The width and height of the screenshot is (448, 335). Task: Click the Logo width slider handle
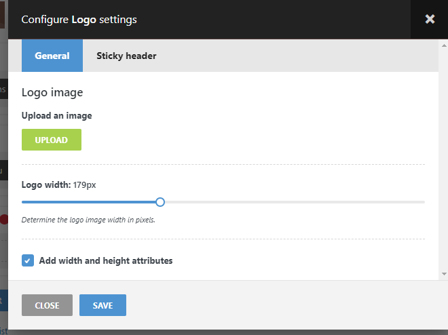point(160,202)
